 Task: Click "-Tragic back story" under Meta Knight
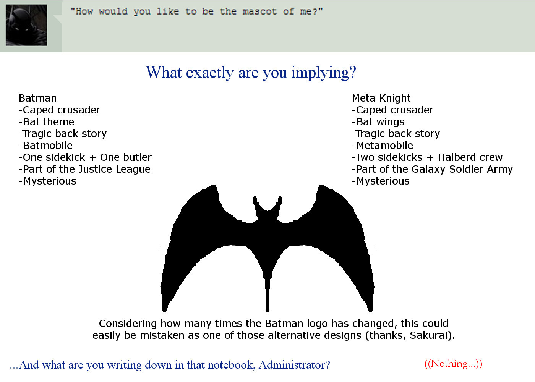pyautogui.click(x=396, y=134)
